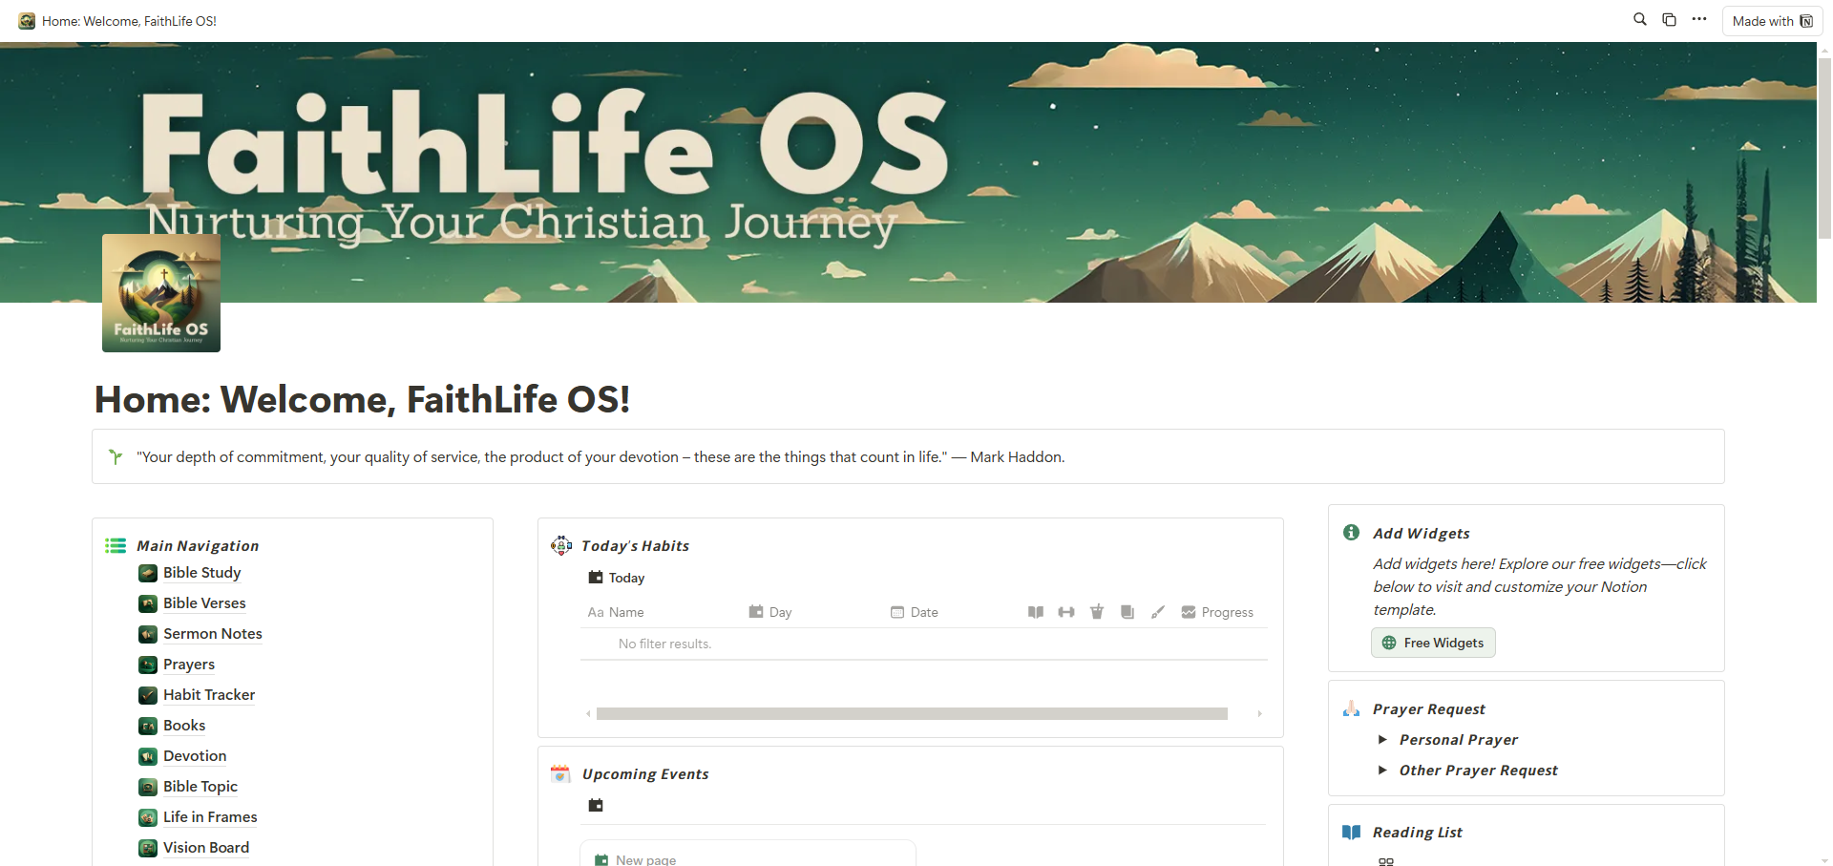
Task: Click the Upcoming Events calendar icon
Action: [x=560, y=773]
